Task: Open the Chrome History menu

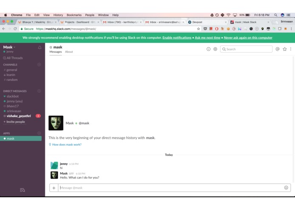Action: 58,15
